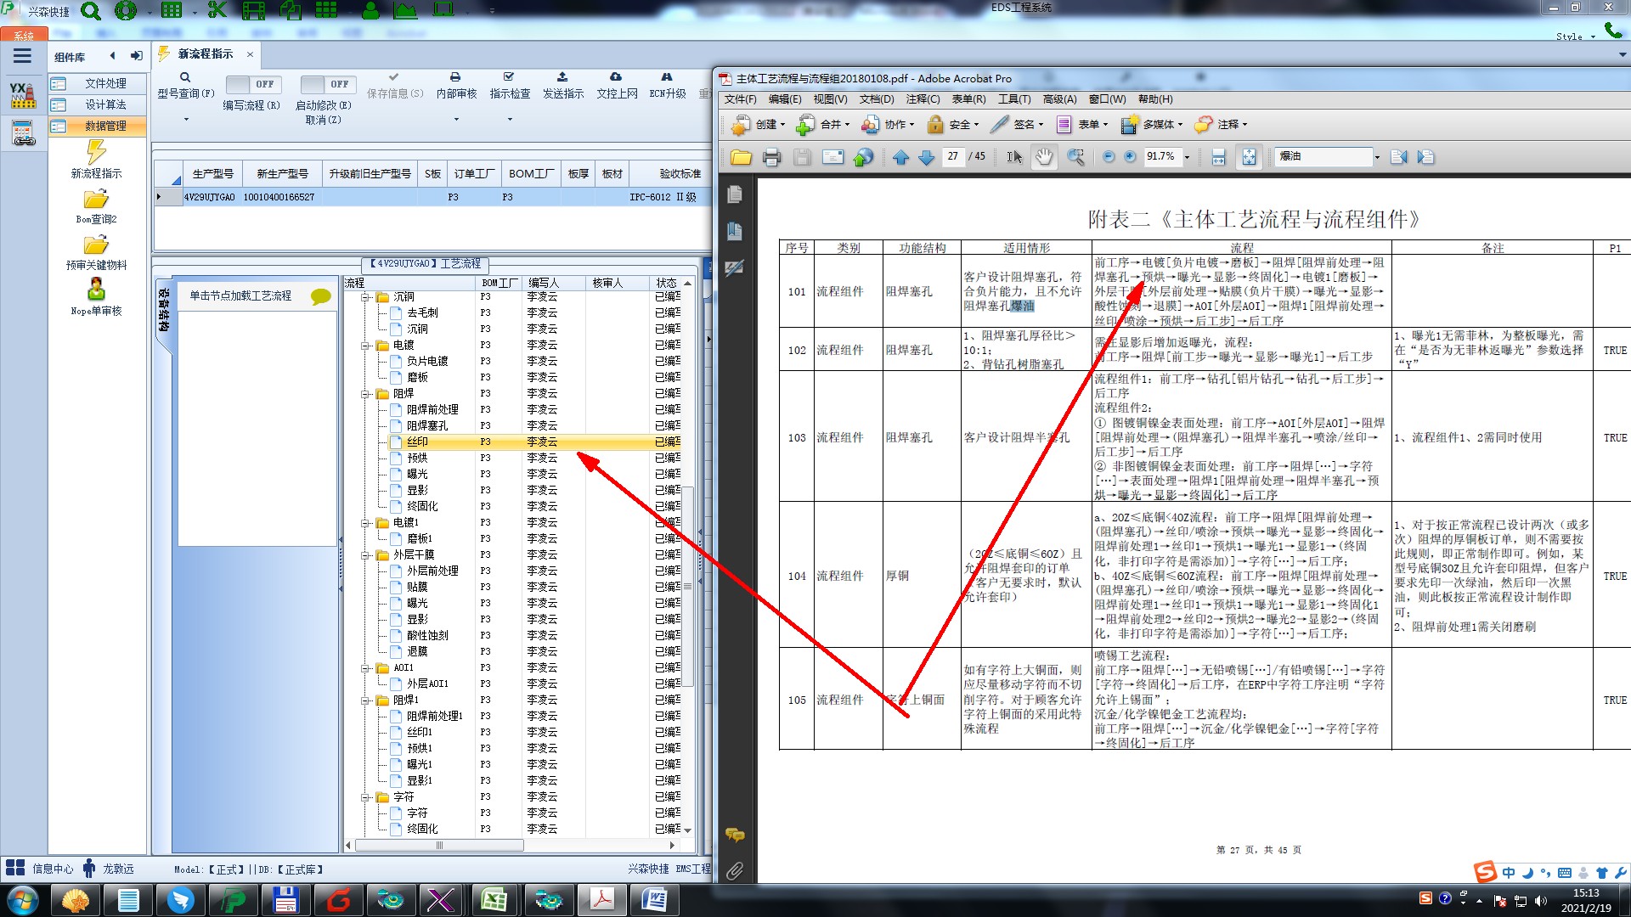Viewport: 1631px width, 917px height.
Task: Open the 注释(C) menu in Acrobat
Action: tap(923, 99)
